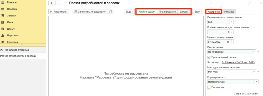Click the Главное hamburger icon
This screenshot has height=96, width=263.
3,2
